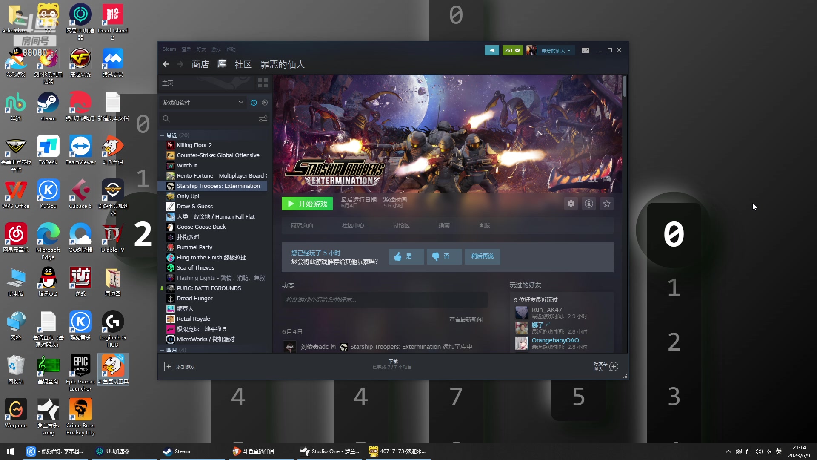817x460 pixels.
Task: Select PUBG: BATTLEGROUNDS in the library list
Action: [209, 288]
